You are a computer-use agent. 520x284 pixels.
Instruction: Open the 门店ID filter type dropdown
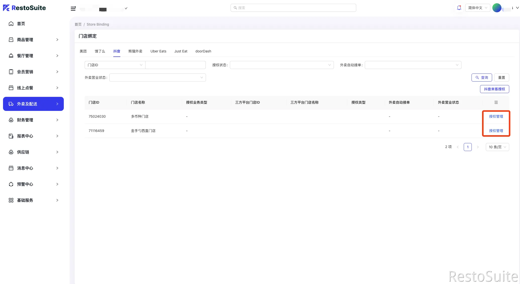click(x=115, y=65)
